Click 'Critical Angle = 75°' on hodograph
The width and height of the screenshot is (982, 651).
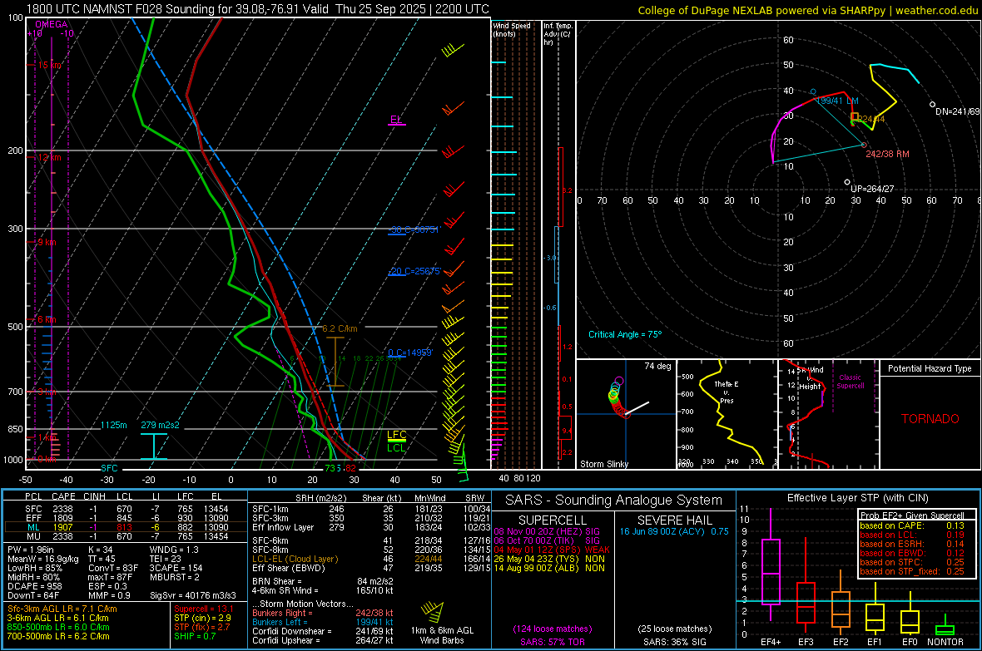624,334
